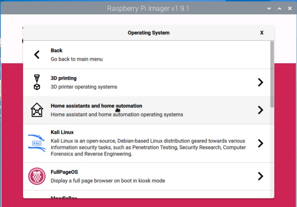This screenshot has width=297, height=207.
Task: Click the FullPageOS raspberry logo
Action: [x=37, y=176]
